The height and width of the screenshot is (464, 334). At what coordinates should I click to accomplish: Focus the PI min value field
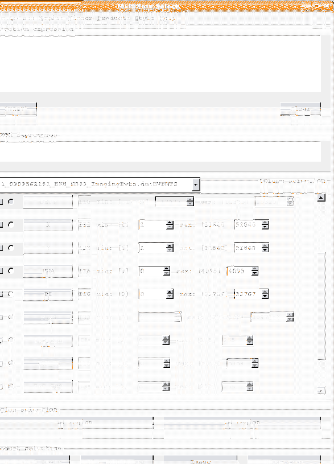(x=152, y=294)
